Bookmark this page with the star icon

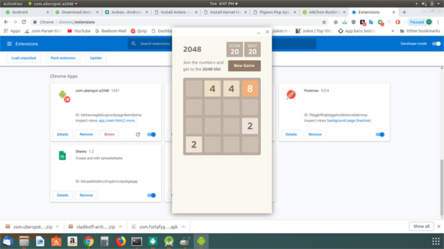(324, 22)
